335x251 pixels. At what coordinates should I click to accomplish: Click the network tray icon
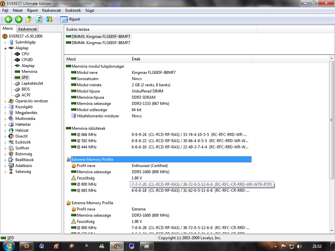point(291,246)
